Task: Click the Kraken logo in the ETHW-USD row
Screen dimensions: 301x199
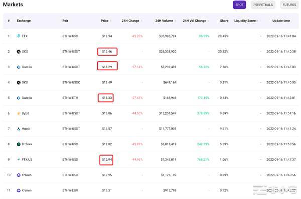Action: click(x=19, y=175)
